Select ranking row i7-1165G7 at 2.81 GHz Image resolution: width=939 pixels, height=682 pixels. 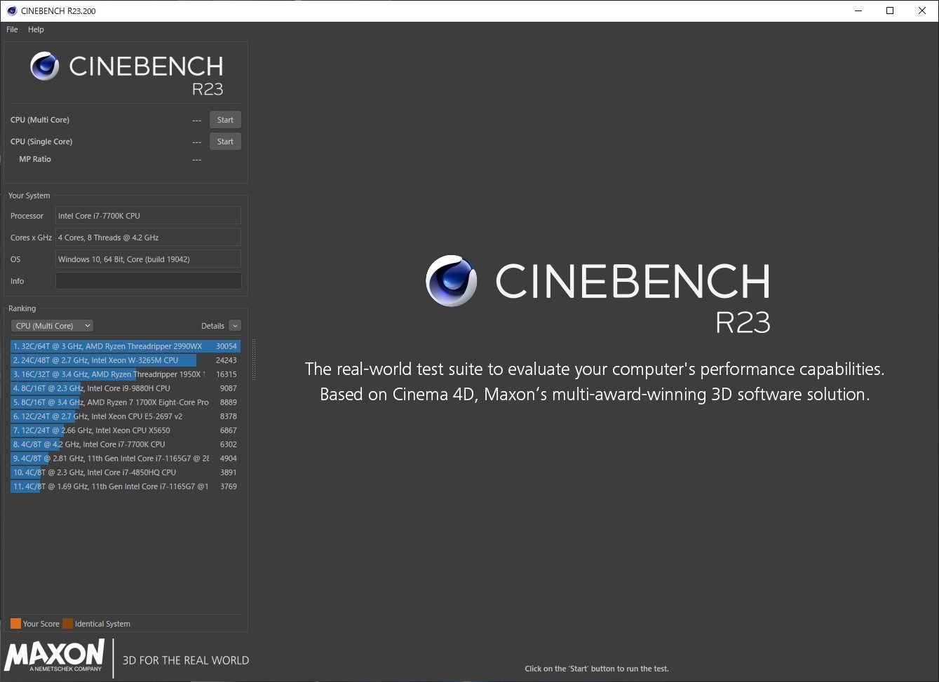[126, 458]
